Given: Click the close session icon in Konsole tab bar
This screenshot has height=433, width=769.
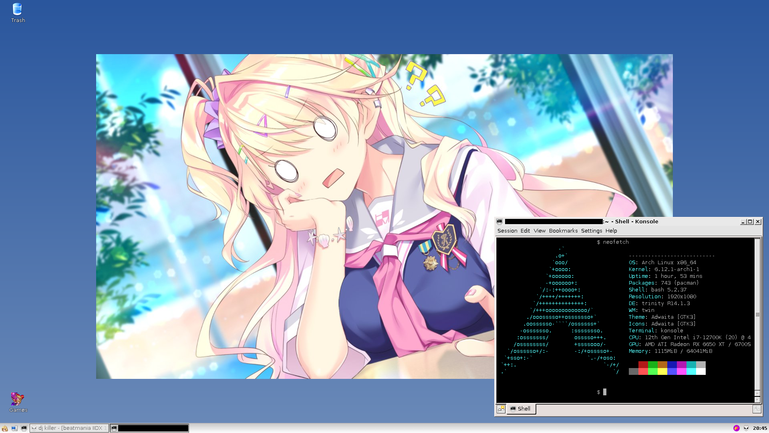Looking at the screenshot, I should [757, 409].
